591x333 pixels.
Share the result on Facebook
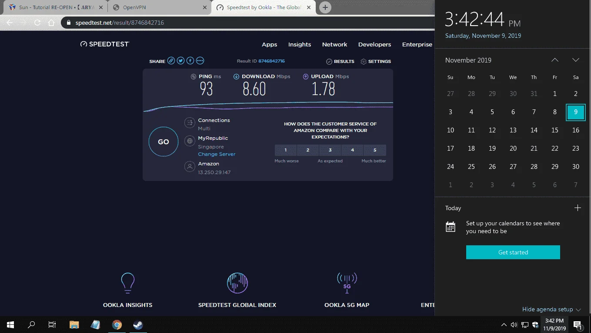(190, 61)
